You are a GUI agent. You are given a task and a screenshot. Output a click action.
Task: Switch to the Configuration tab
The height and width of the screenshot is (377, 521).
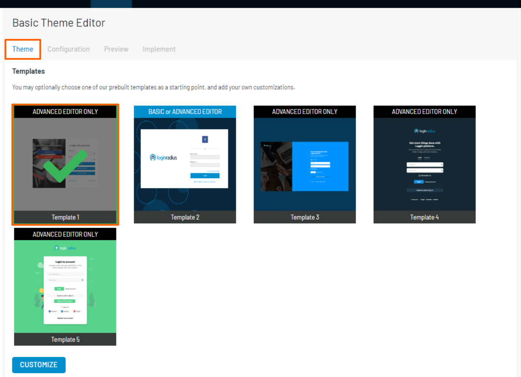coord(68,49)
